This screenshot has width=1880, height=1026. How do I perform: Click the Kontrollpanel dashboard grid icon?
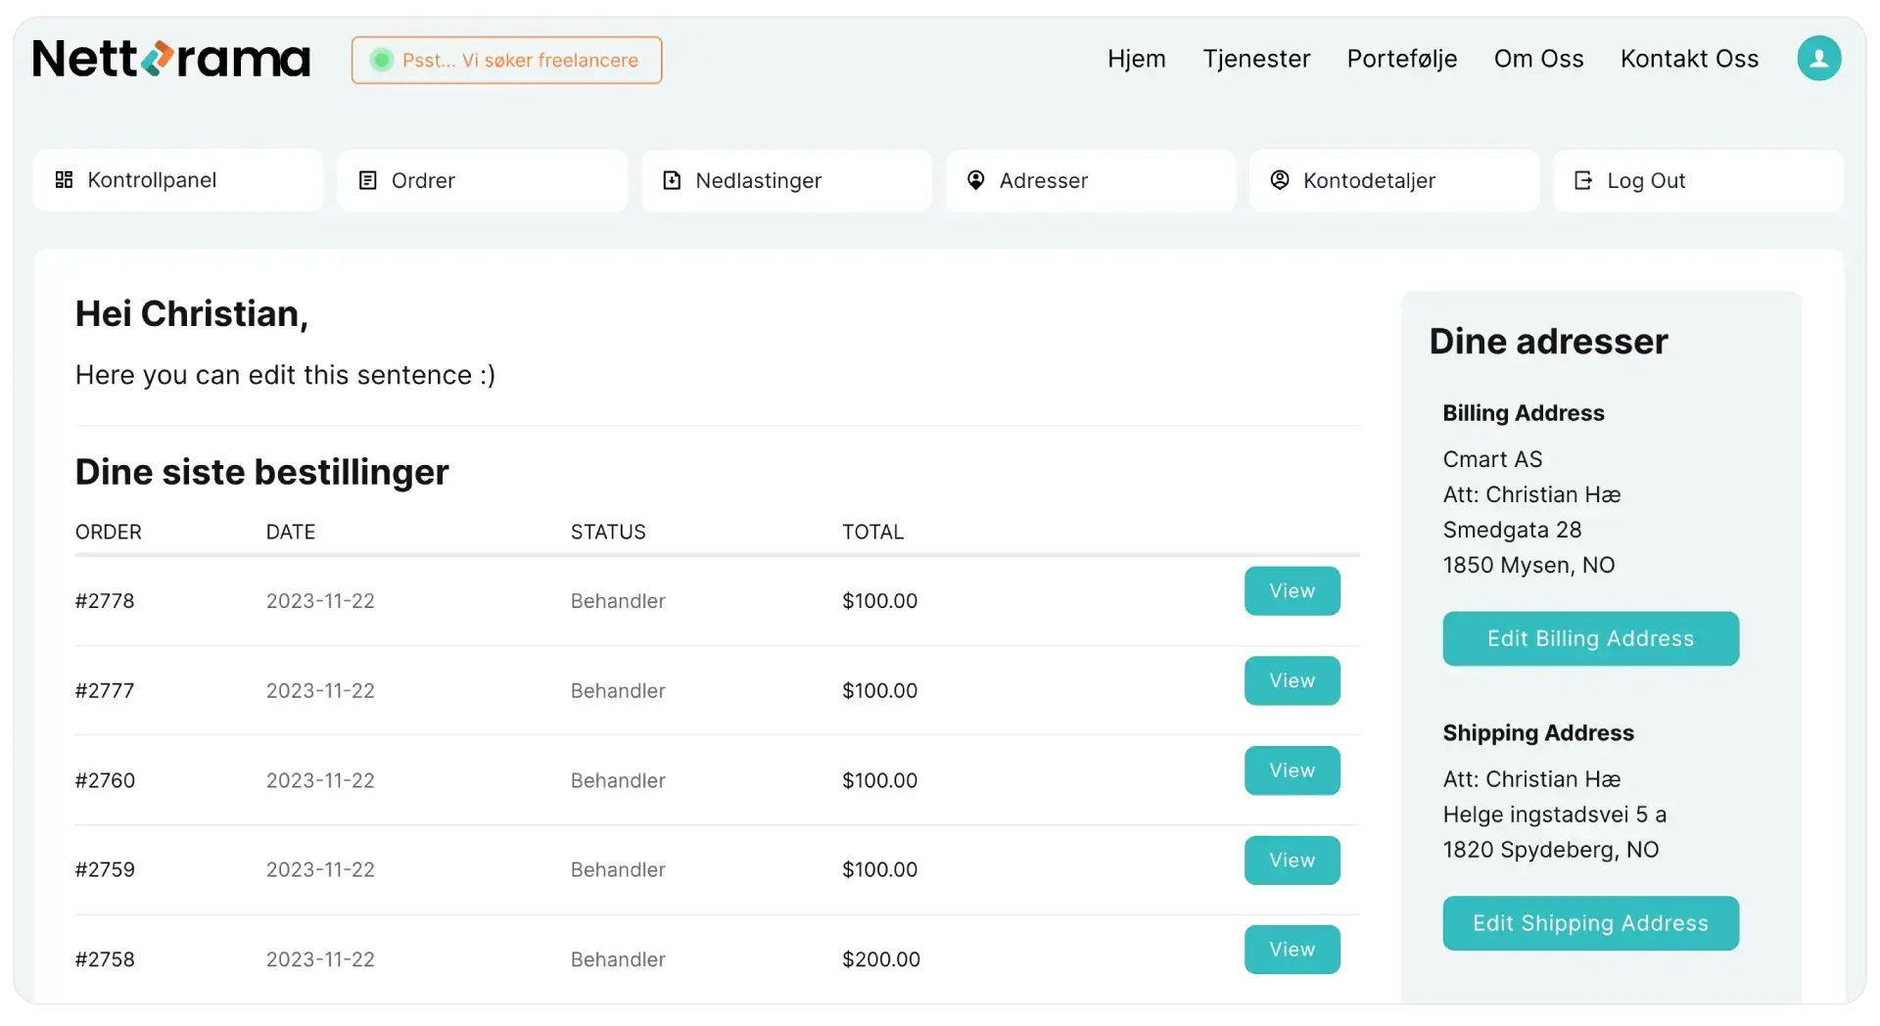65,180
